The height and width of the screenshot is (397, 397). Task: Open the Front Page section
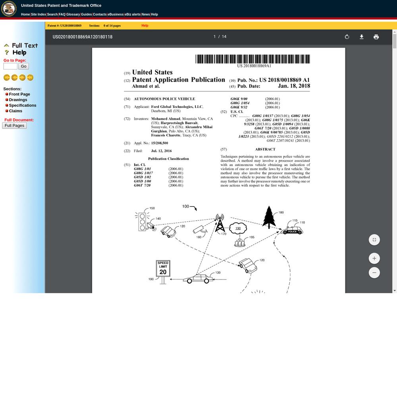(19, 94)
